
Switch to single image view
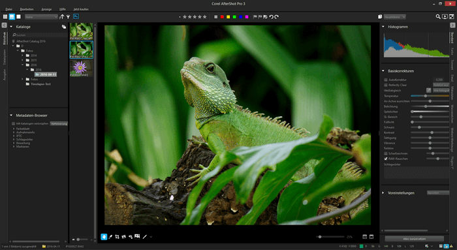pos(18,16)
